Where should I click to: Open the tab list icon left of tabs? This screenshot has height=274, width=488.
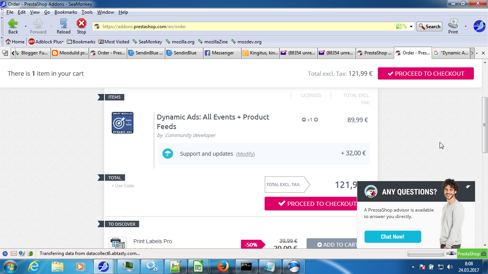tap(5, 53)
